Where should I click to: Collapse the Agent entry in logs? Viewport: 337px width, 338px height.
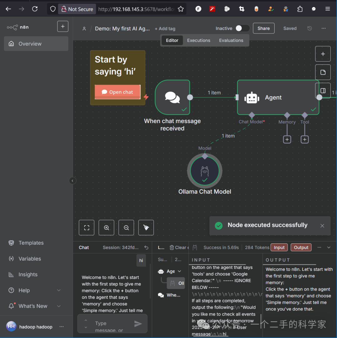click(179, 271)
